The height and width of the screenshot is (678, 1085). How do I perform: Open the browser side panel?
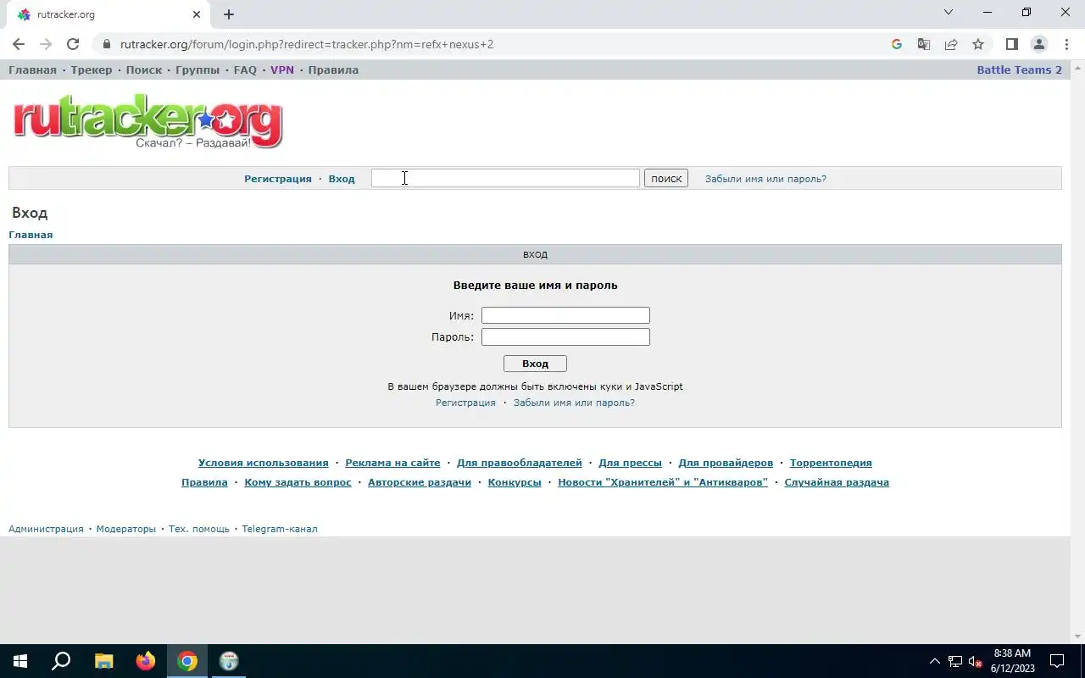coord(1011,44)
